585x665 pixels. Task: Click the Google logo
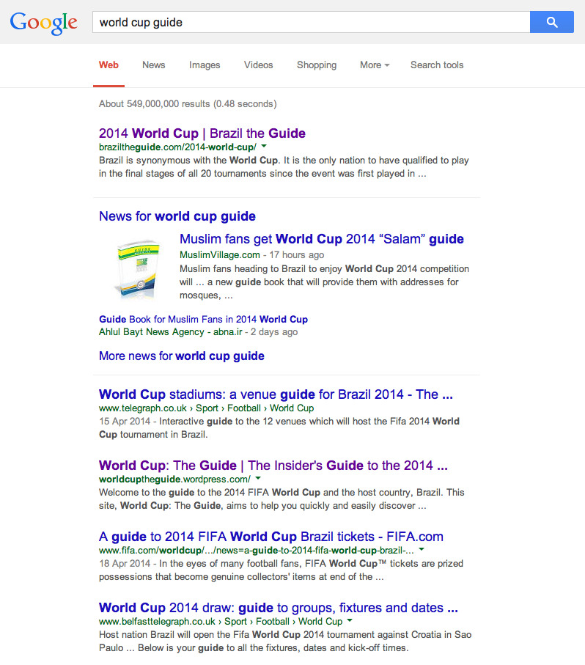click(x=43, y=22)
